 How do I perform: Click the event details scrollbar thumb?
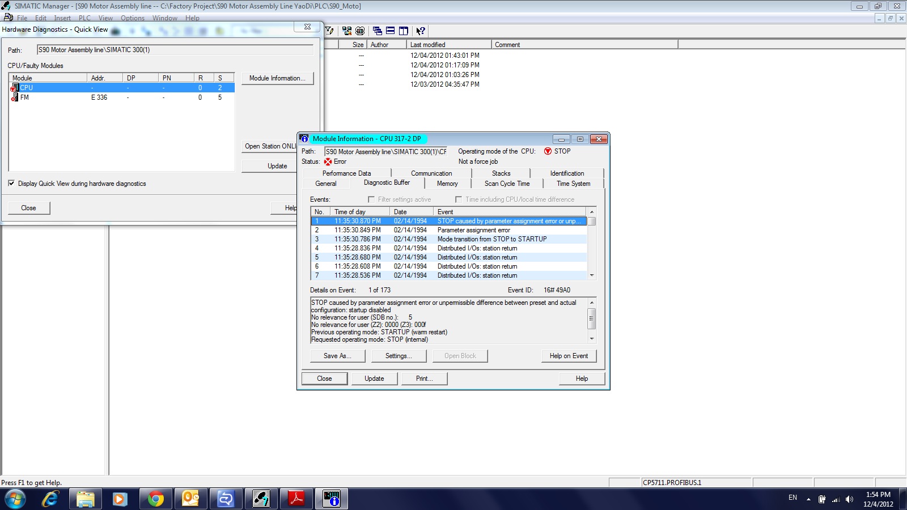pyautogui.click(x=592, y=318)
